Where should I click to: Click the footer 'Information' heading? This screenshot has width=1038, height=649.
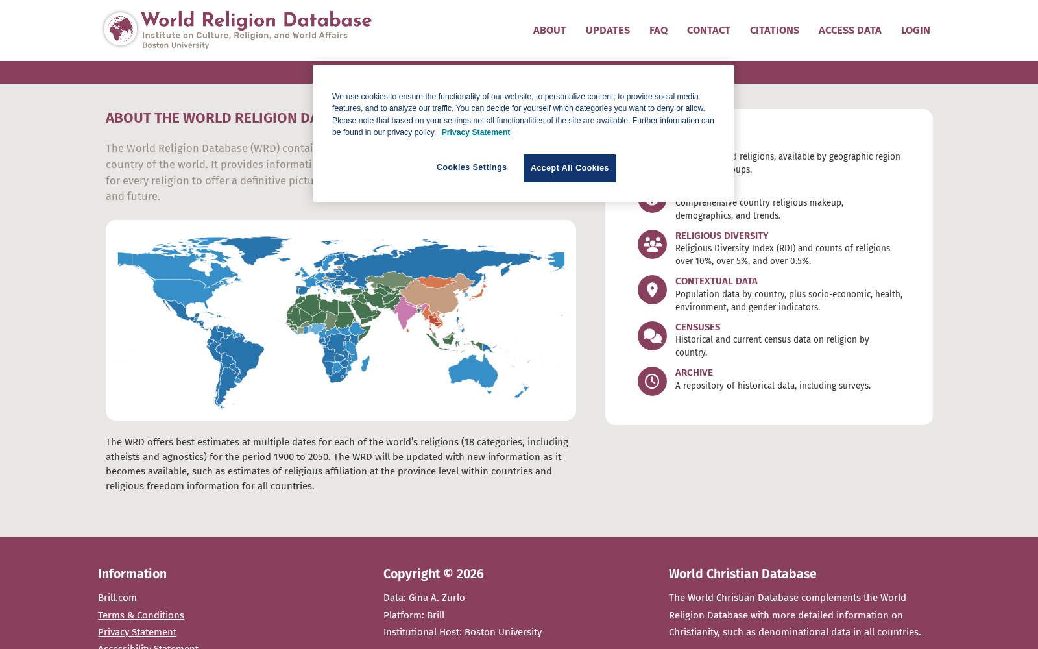pos(132,574)
